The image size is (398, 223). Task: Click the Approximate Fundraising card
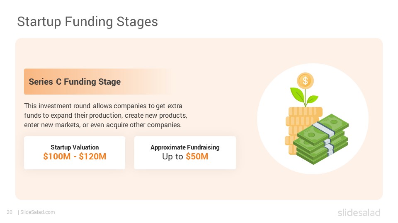185,153
